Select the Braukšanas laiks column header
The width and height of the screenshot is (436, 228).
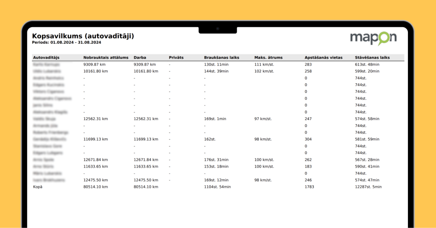(x=221, y=57)
